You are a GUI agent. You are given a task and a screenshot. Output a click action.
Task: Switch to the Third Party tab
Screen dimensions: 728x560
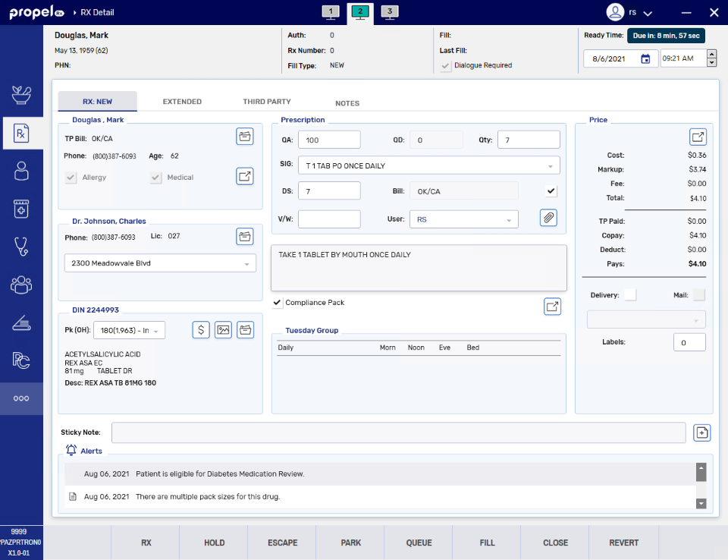coord(267,102)
